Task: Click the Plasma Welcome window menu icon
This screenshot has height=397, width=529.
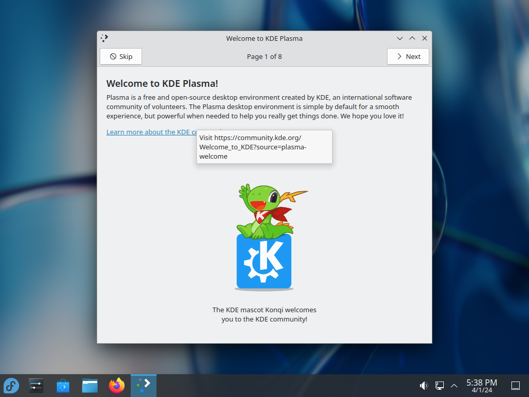Action: [x=104, y=38]
